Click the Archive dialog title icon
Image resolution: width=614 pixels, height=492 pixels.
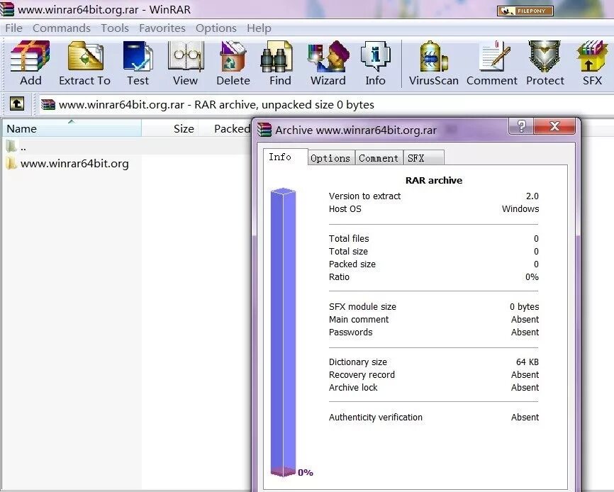click(264, 130)
